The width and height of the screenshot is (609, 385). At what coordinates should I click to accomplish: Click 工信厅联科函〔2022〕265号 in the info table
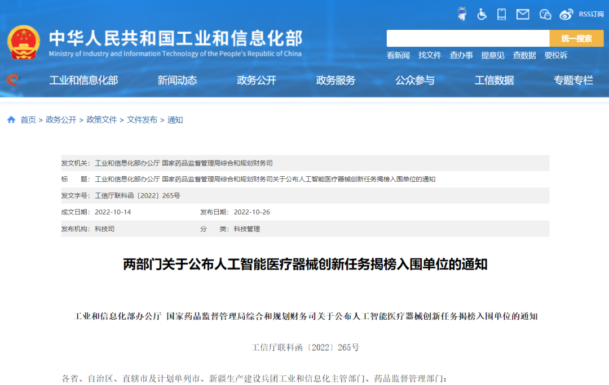point(138,196)
